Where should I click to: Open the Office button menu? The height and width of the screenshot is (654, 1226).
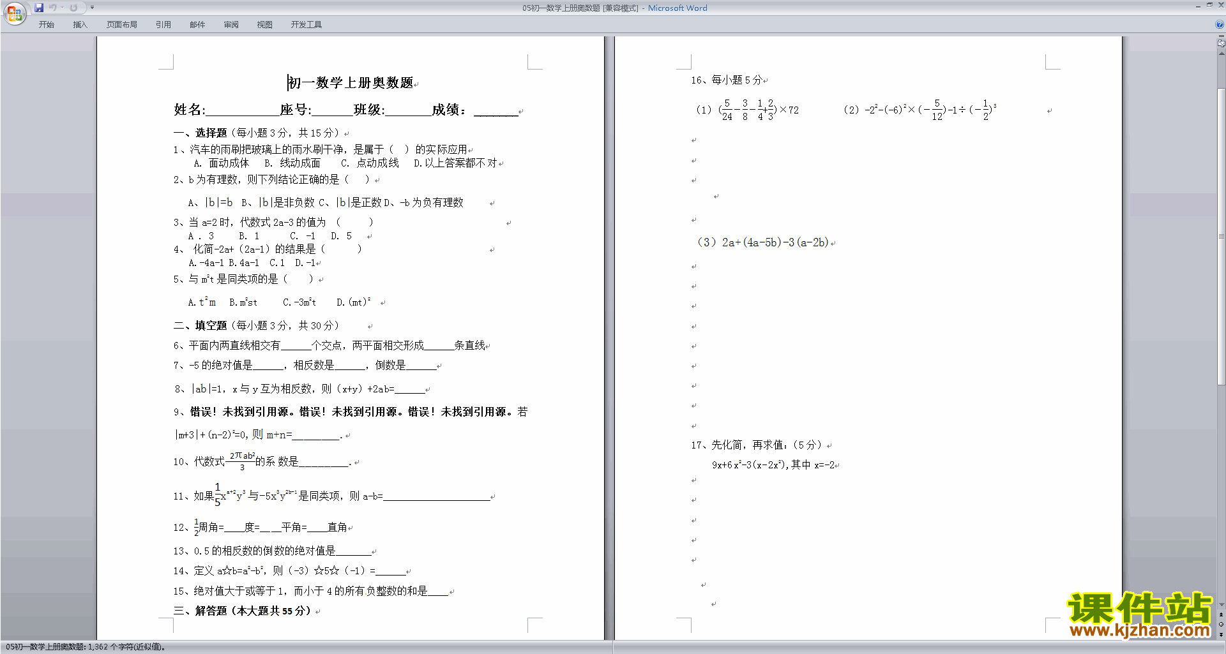tap(14, 13)
